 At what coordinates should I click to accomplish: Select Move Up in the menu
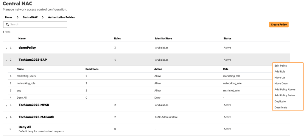point(280,78)
